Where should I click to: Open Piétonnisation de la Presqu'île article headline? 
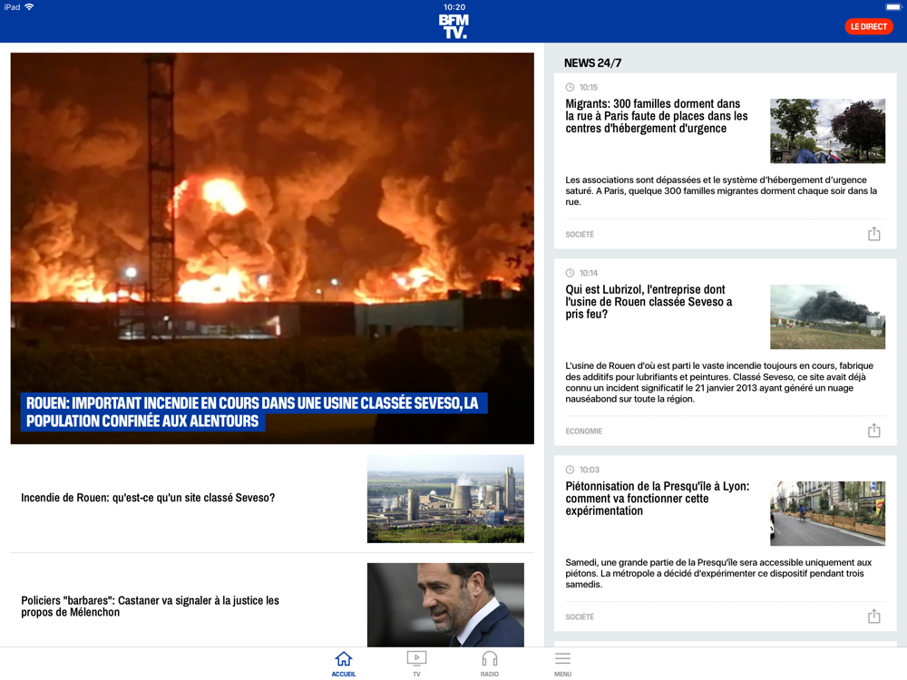657,499
